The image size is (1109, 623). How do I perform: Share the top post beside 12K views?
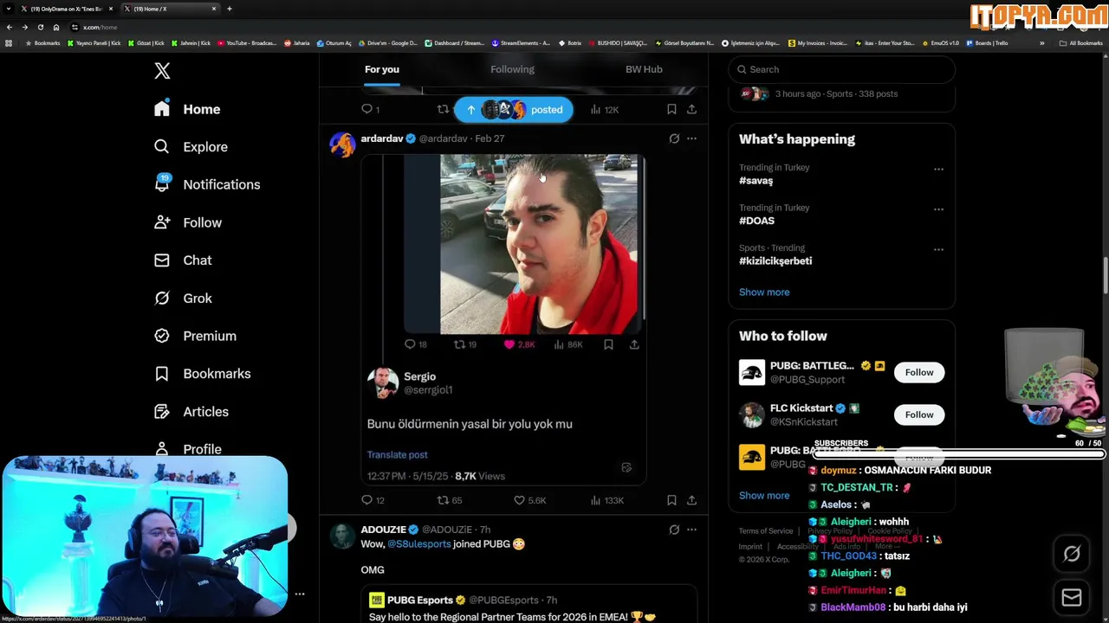coord(691,110)
